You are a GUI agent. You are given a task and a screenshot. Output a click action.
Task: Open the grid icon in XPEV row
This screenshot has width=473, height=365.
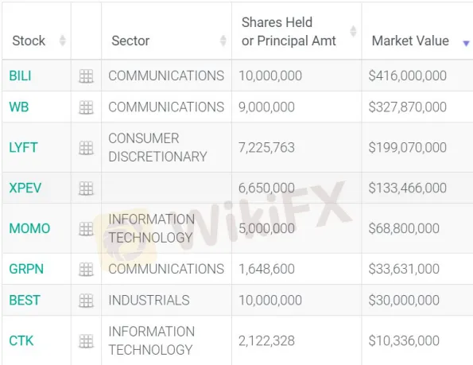point(86,188)
